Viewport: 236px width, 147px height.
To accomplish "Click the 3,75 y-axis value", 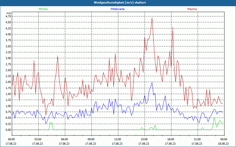I will [x=8, y=40].
